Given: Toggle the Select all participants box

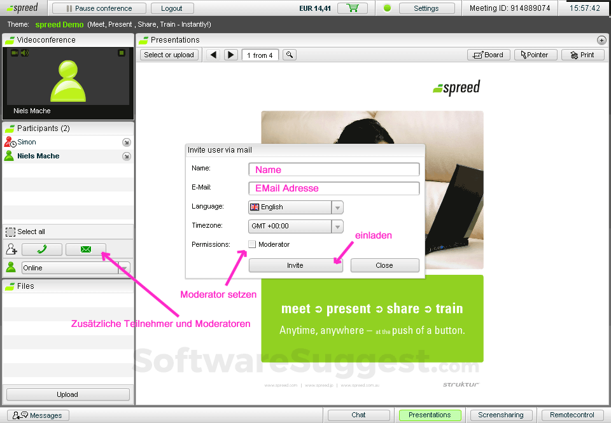Looking at the screenshot, I should pos(10,232).
